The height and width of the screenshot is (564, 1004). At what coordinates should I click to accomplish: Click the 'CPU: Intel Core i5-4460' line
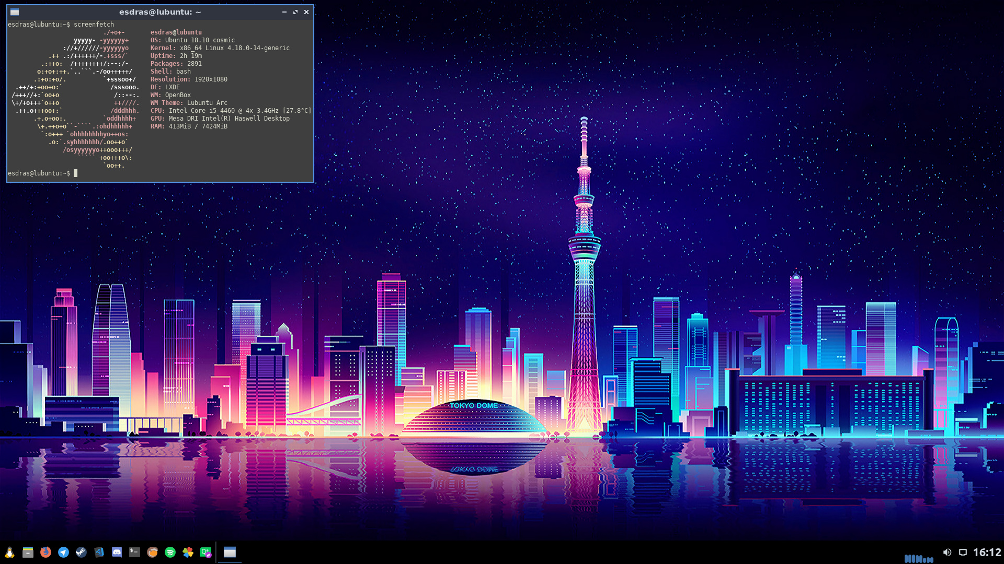pos(231,111)
